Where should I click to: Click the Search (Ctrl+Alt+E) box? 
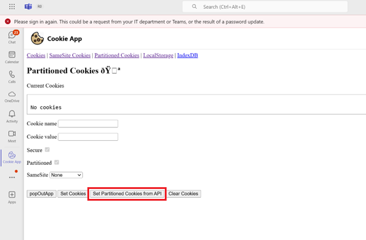[265, 6]
